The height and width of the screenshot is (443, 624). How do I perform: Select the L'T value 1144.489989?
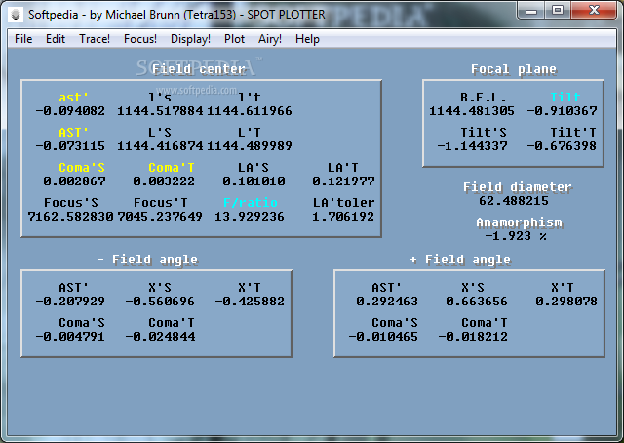tap(250, 145)
